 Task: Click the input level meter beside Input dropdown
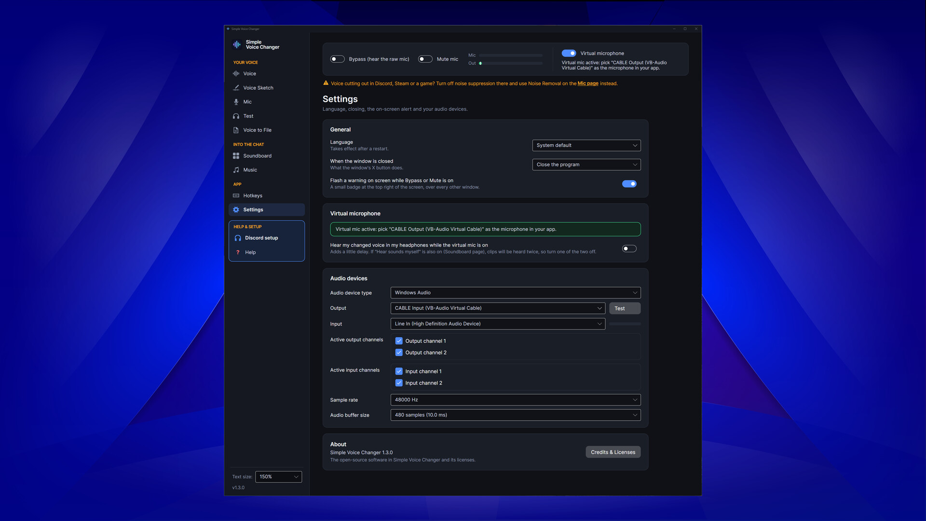pyautogui.click(x=625, y=324)
